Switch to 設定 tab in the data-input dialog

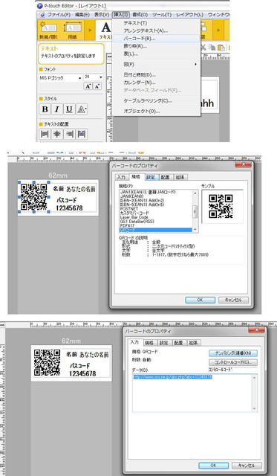[x=163, y=343]
